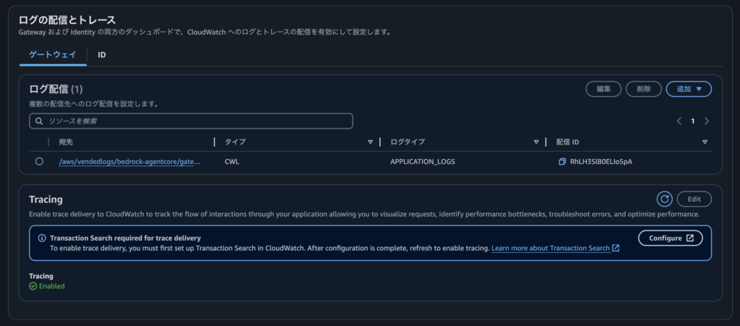Sort by the タイプ column arrow
This screenshot has width=740, height=326.
coord(370,142)
